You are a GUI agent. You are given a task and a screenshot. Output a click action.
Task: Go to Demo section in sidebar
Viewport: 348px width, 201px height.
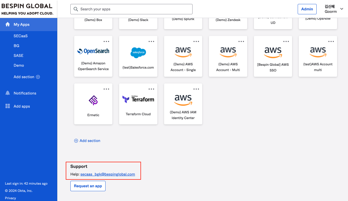(x=19, y=65)
